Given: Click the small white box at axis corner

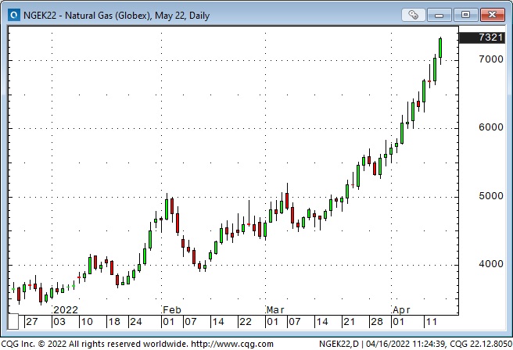Looking at the screenshot, I should (13, 322).
